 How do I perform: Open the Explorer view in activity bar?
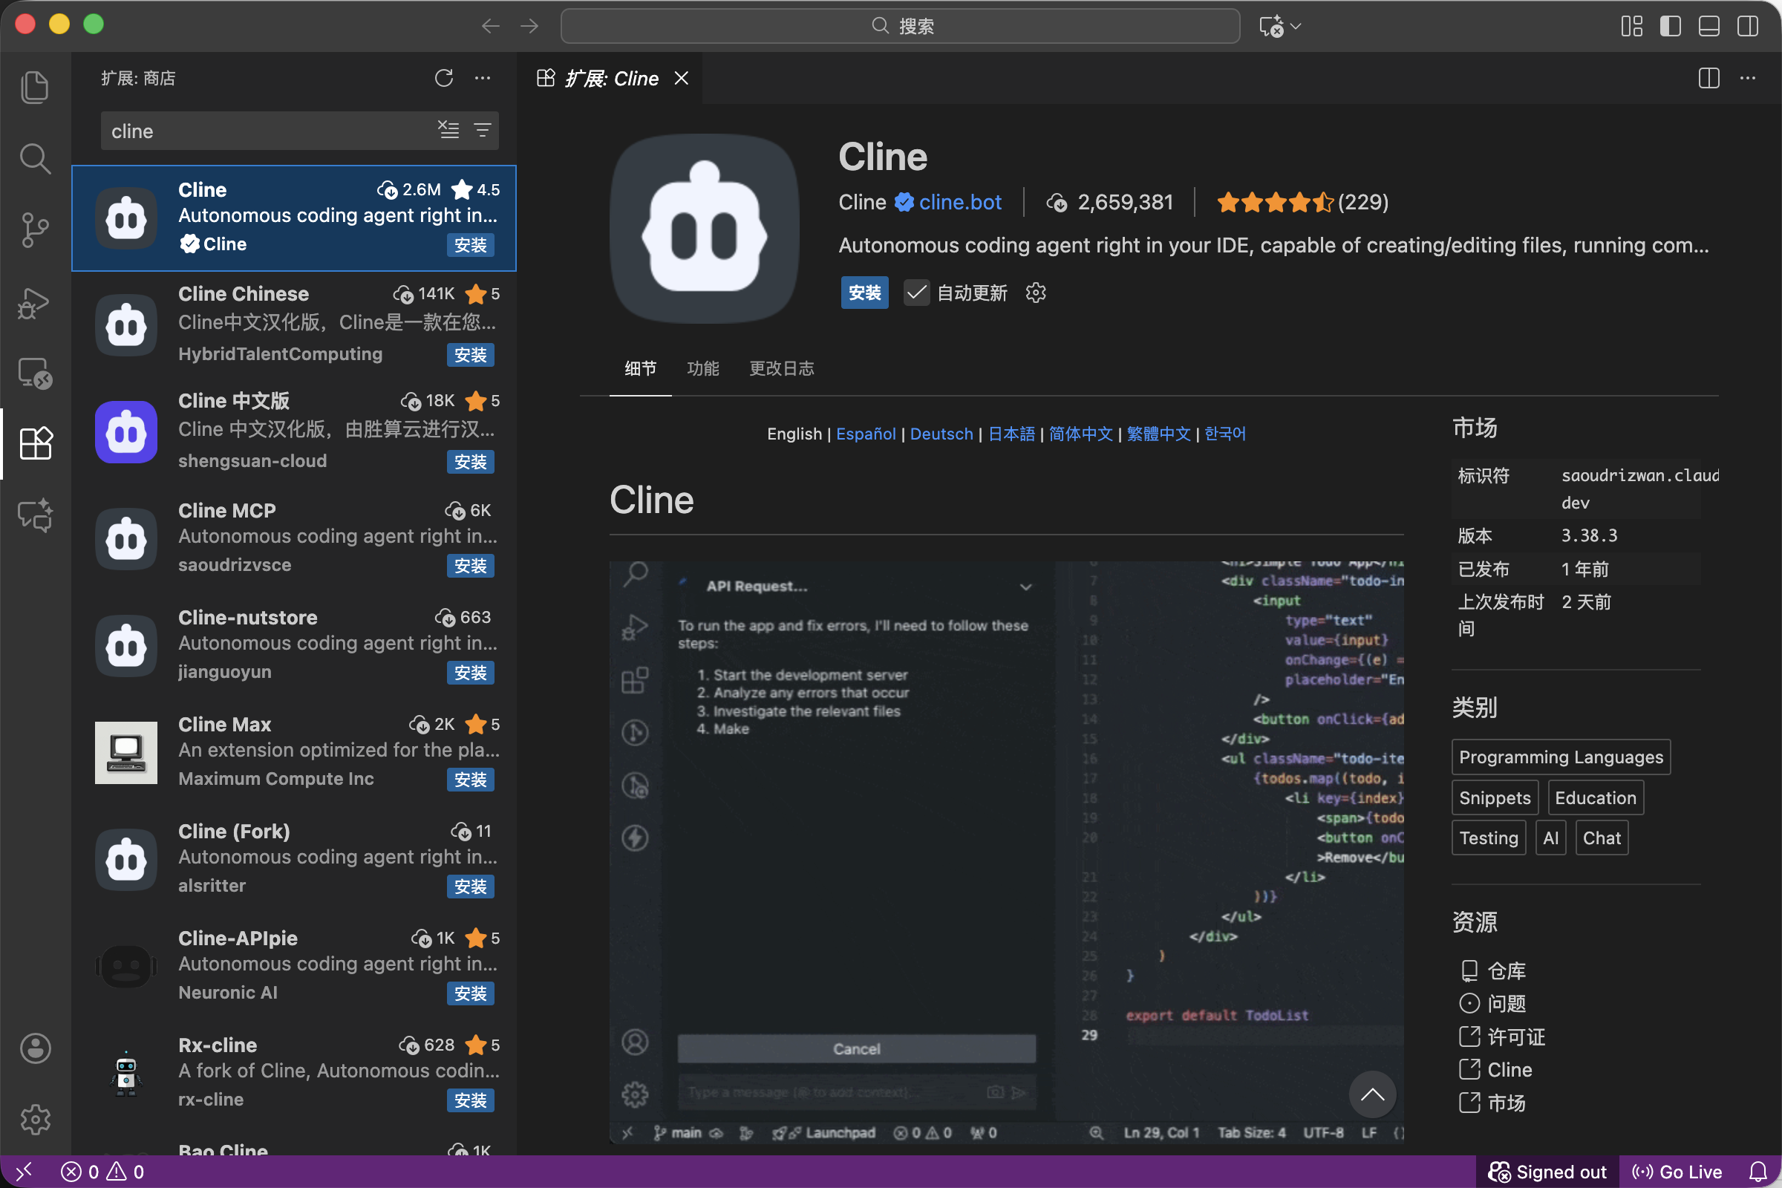[35, 86]
